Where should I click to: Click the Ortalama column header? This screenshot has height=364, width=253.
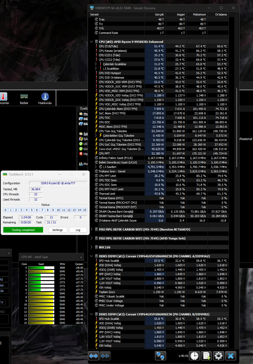tap(218, 14)
